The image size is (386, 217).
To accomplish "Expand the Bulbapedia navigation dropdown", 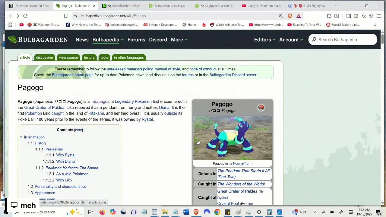I will point(122,39).
